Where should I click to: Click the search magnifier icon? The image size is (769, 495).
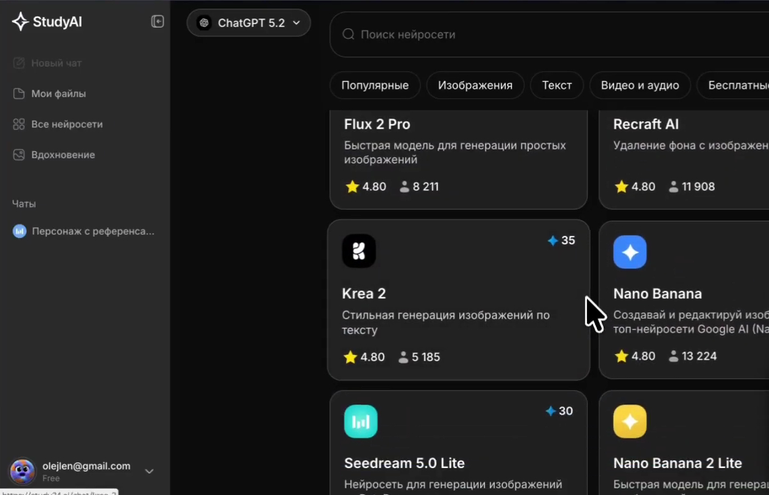pos(348,34)
